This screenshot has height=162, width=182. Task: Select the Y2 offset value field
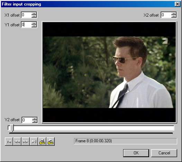pos(27,120)
